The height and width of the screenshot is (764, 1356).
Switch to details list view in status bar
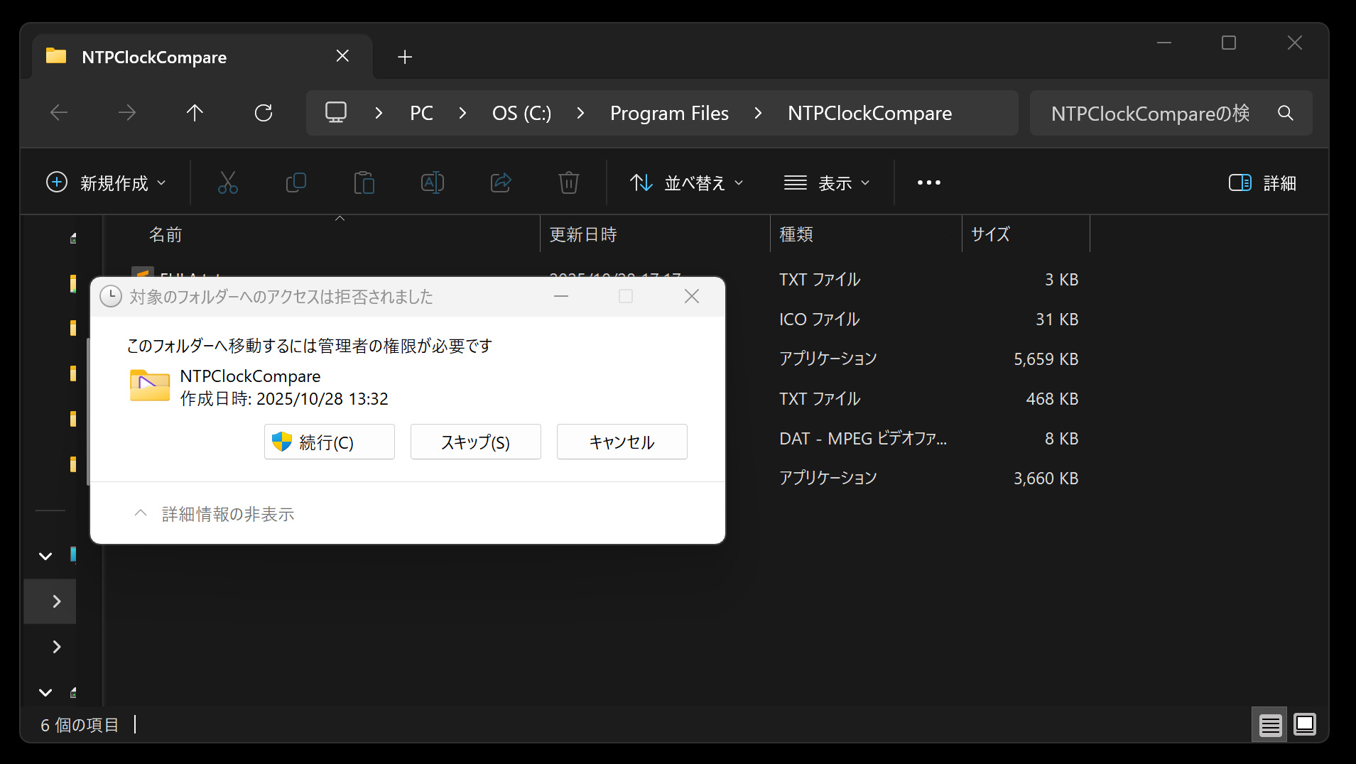click(x=1270, y=725)
